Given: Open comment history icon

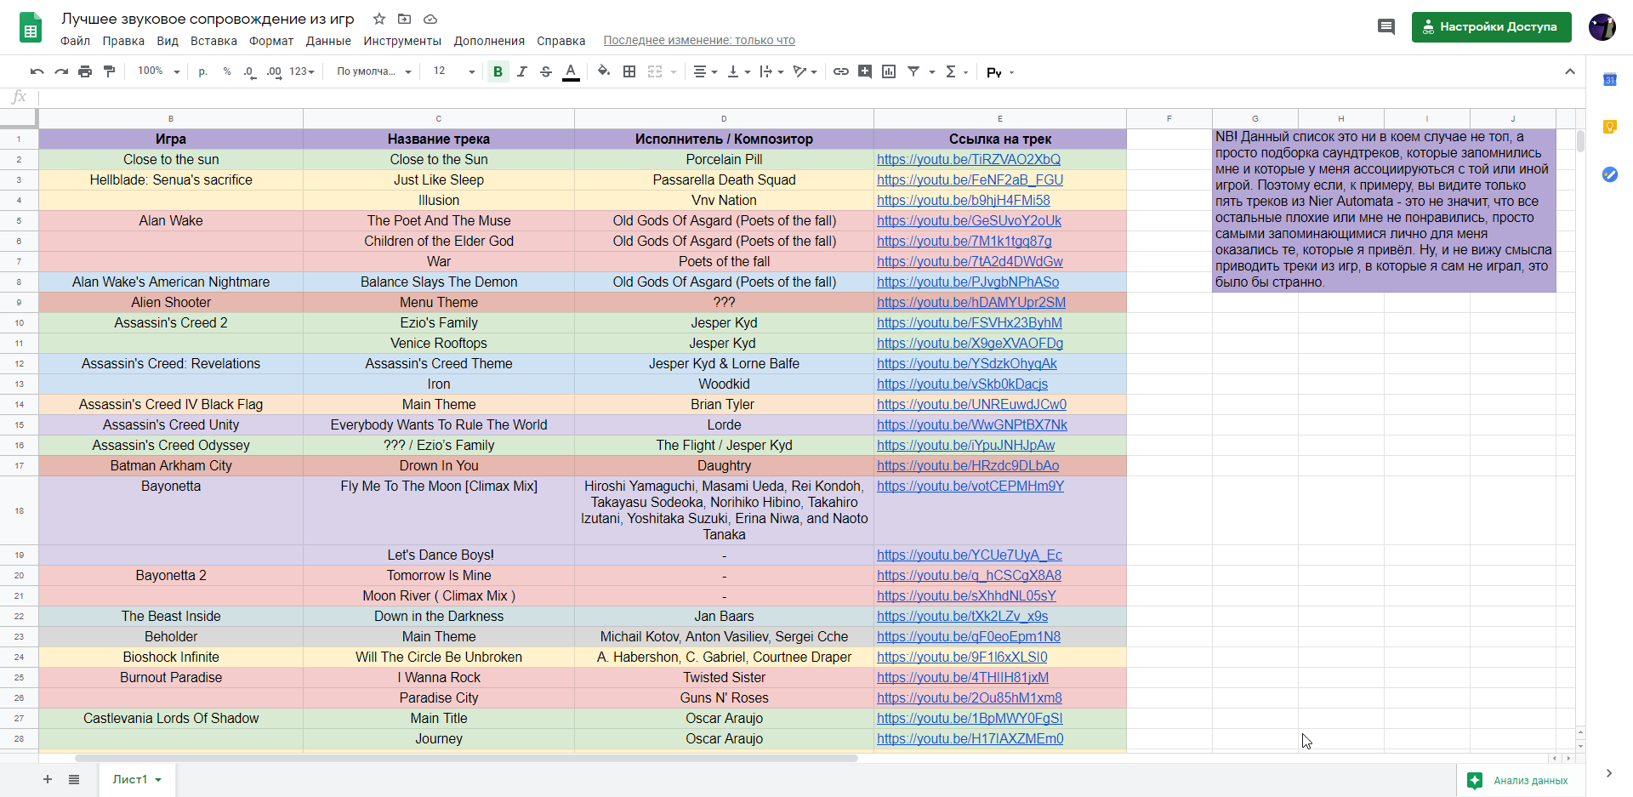Looking at the screenshot, I should pyautogui.click(x=1386, y=27).
